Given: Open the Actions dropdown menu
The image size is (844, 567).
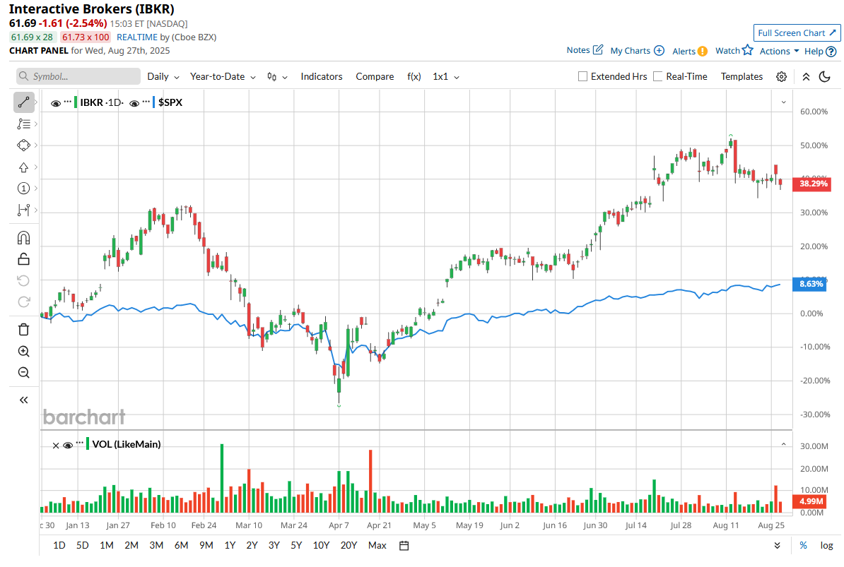Looking at the screenshot, I should point(779,51).
